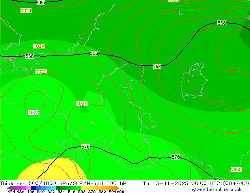Click the 510 legend value
The height and width of the screenshot is (193, 250).
(41, 191)
